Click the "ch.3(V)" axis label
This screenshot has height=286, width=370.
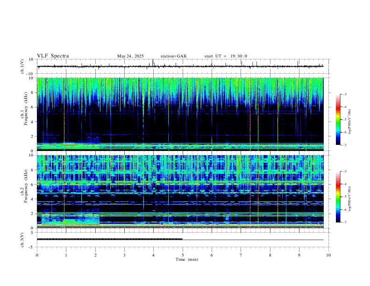(x=22, y=240)
